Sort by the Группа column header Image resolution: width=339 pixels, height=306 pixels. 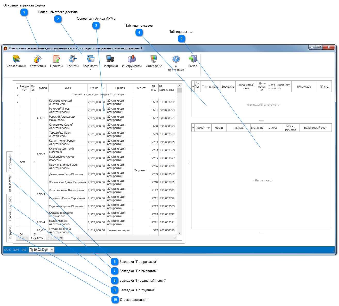coord(42,88)
